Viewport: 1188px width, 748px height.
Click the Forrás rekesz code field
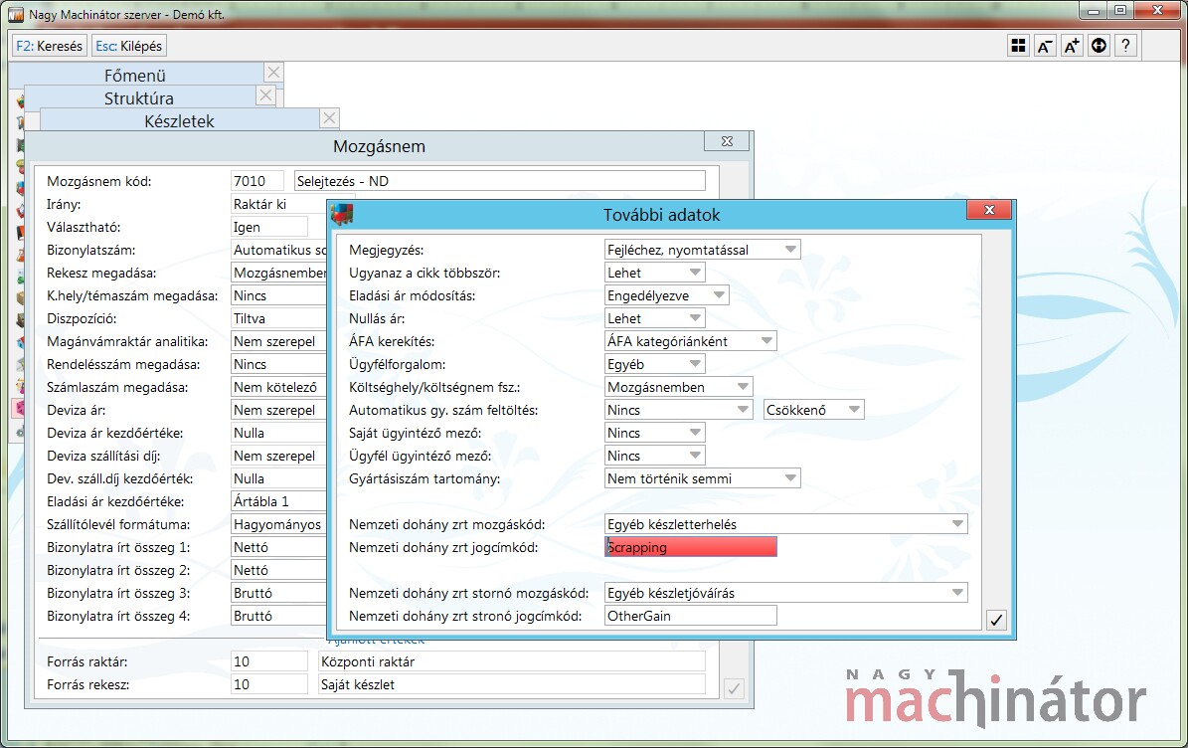click(269, 684)
